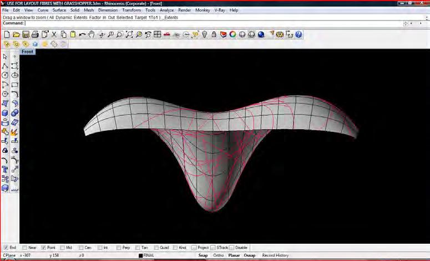Toggle the Project osnap checkbox

(194, 248)
